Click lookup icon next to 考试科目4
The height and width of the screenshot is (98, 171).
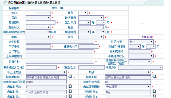(x=154, y=96)
